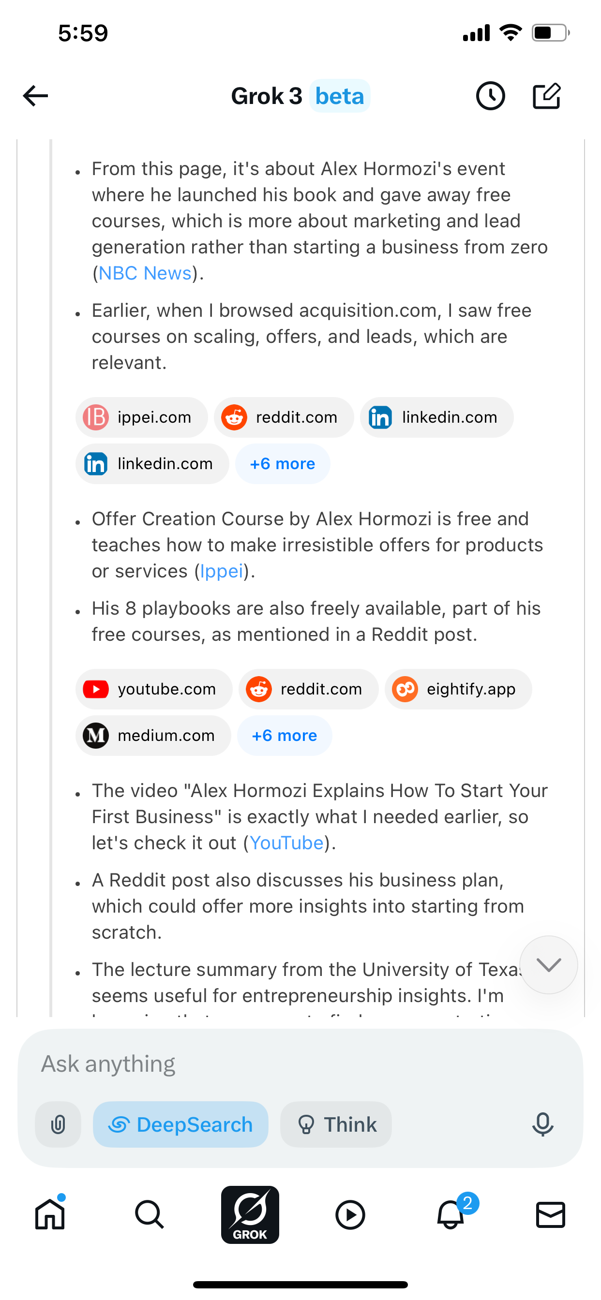601x1300 pixels.
Task: Tap the paperclip attachment icon
Action: 58,1124
